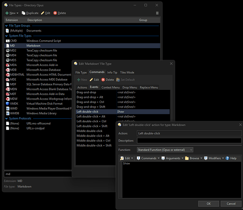Open the Events sub-tab
The image size is (243, 210).
click(94, 87)
